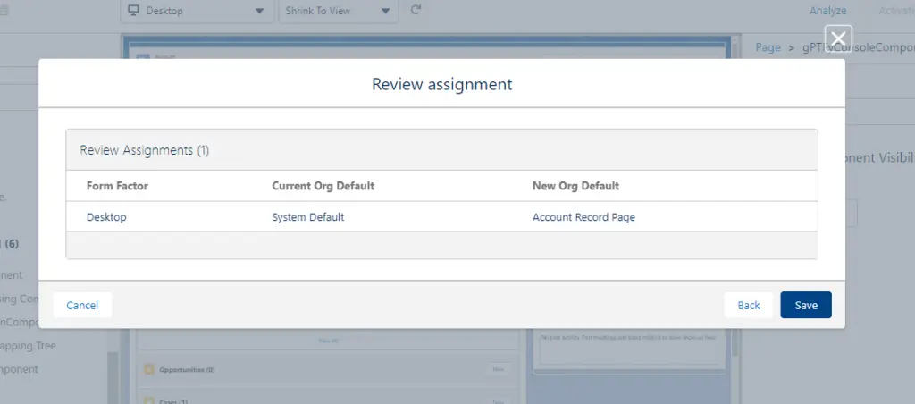Close the Review assignment dialog
The width and height of the screenshot is (915, 404).
(x=837, y=38)
